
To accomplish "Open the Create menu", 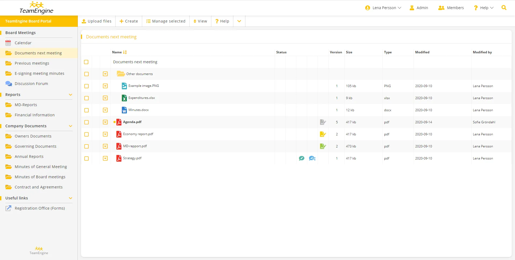I will tap(129, 21).
